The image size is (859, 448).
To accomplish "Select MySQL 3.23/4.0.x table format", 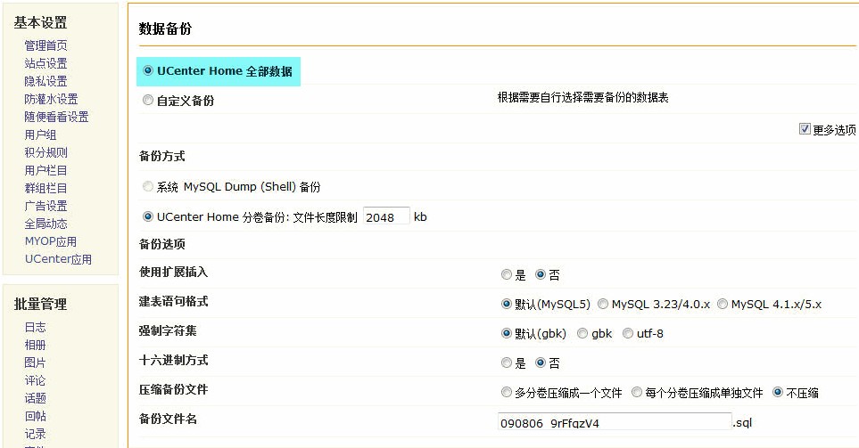I will click(603, 304).
